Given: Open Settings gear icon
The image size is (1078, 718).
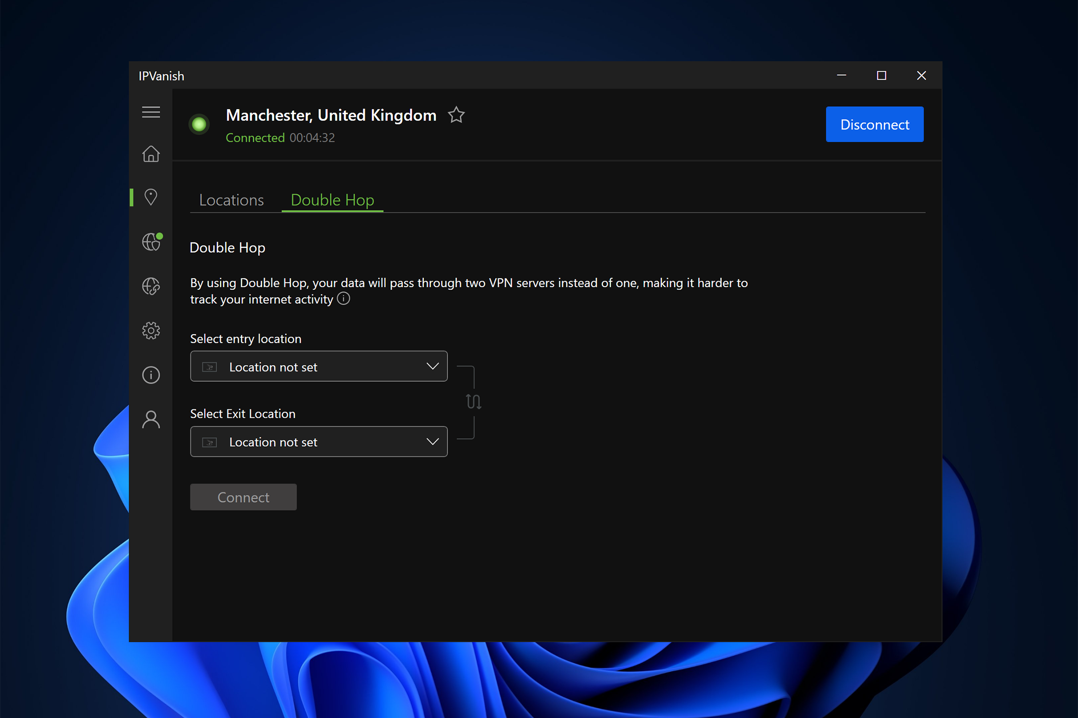Looking at the screenshot, I should coord(151,331).
